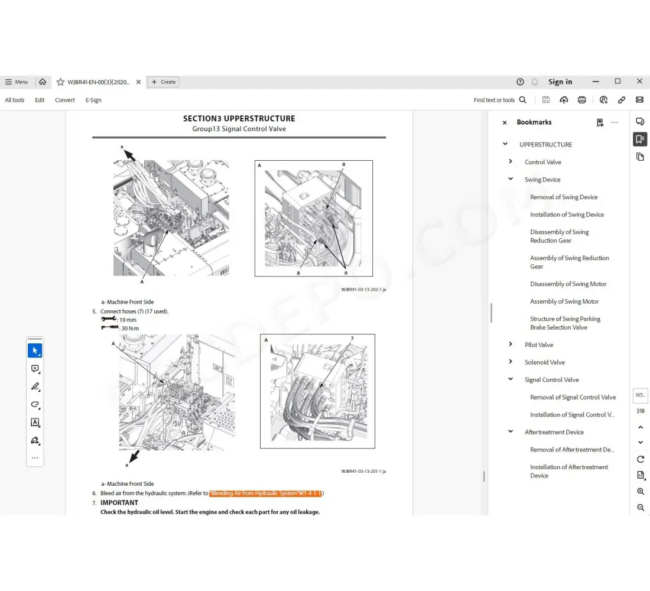Rotate the page view icon
The height and width of the screenshot is (591, 650).
click(x=641, y=459)
